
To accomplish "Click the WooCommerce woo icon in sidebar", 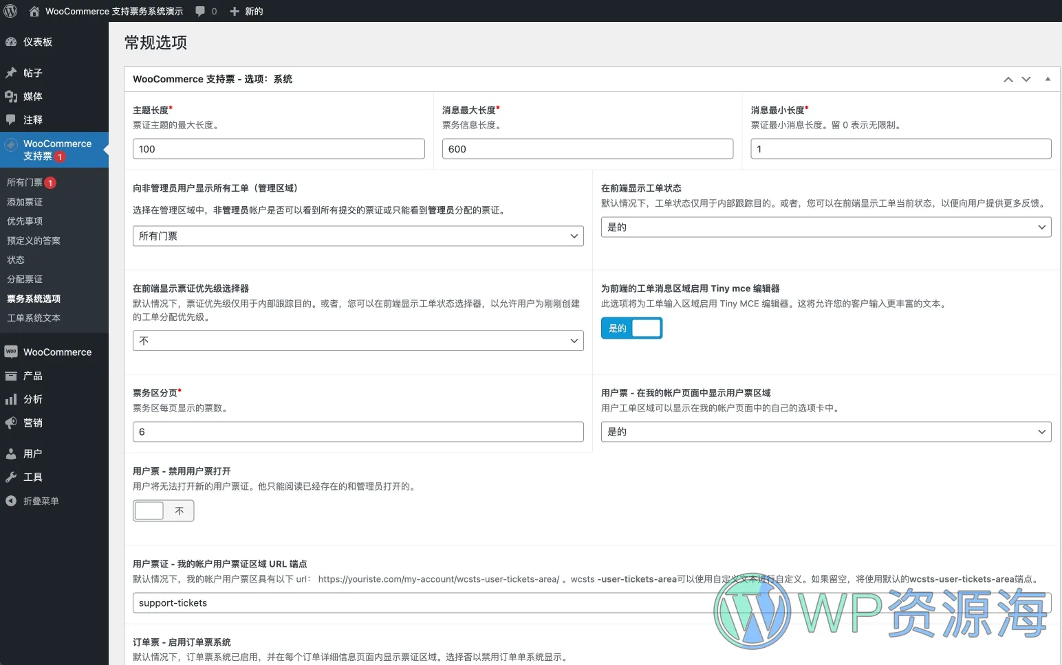I will 11,352.
